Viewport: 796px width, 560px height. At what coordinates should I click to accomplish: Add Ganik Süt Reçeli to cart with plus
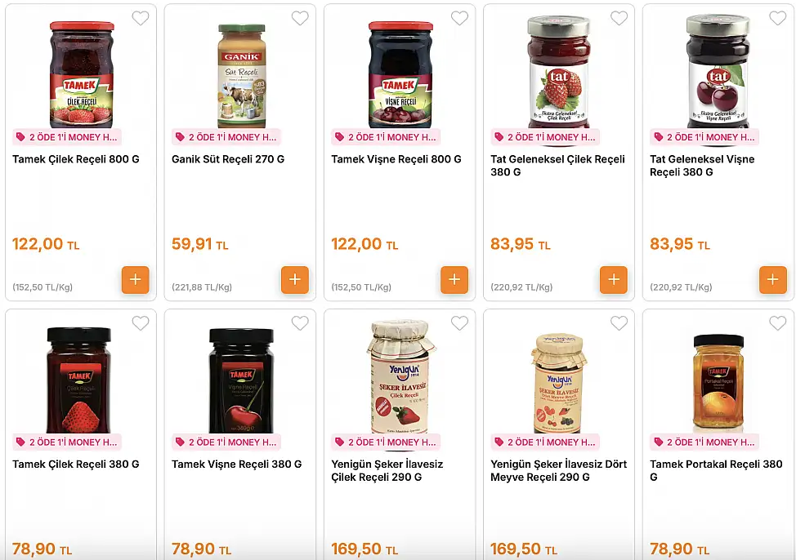295,279
